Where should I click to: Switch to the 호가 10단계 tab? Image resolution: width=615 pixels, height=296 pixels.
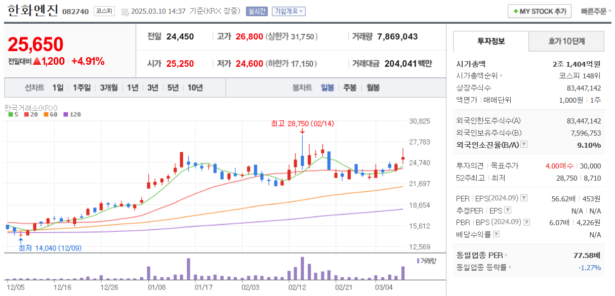tap(566, 40)
